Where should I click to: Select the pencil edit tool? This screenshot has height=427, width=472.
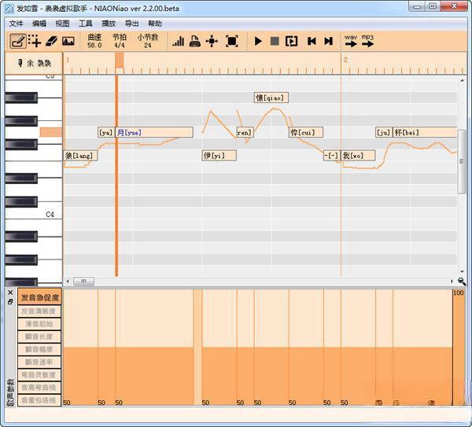[x=18, y=41]
